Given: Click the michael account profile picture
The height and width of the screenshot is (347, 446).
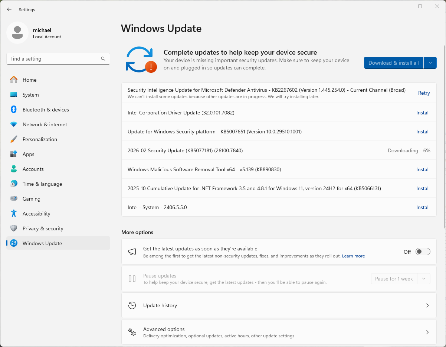Looking at the screenshot, I should tap(17, 33).
